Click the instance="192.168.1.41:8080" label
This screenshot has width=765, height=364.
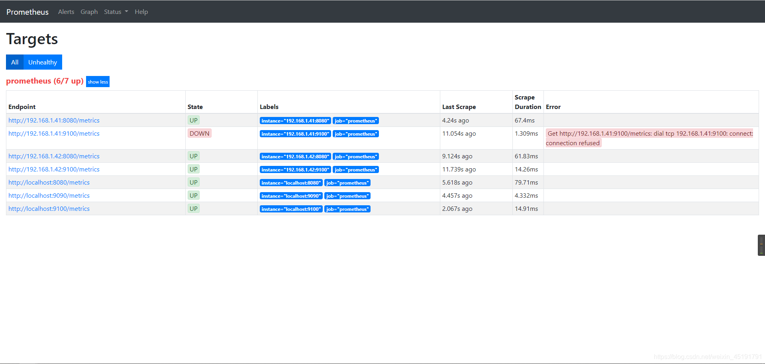click(x=295, y=121)
